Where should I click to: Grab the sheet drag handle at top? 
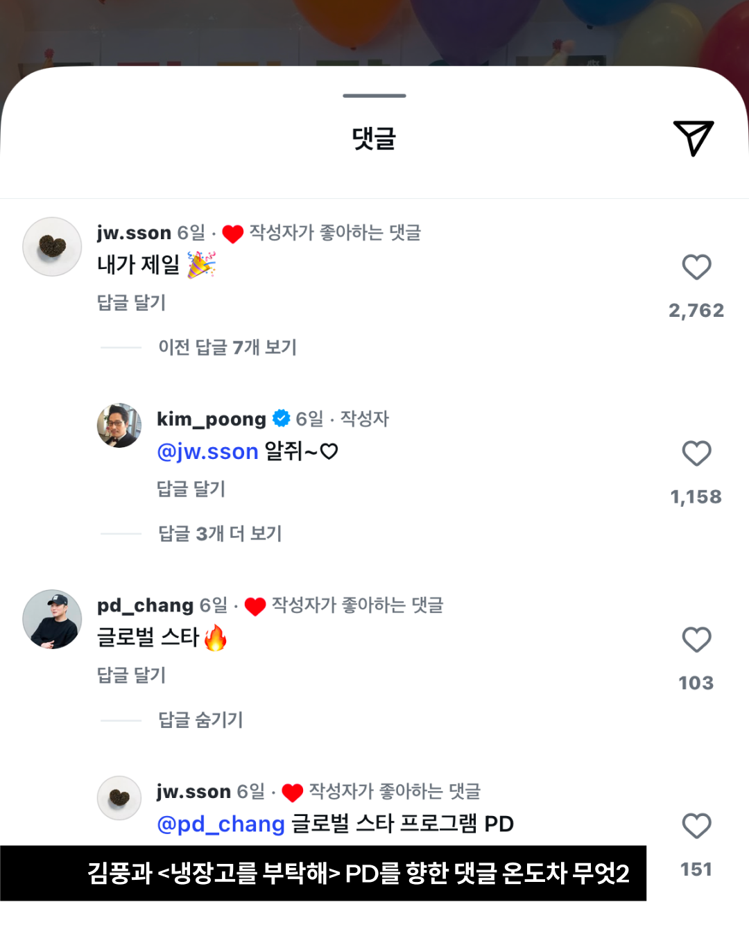click(374, 96)
